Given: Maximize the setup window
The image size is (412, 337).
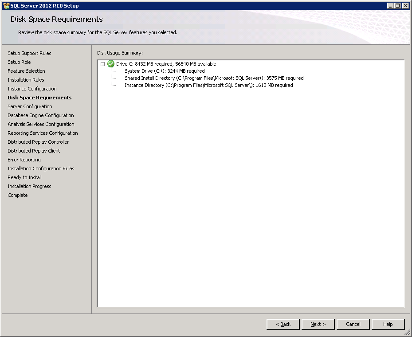Looking at the screenshot, I should (x=397, y=5).
